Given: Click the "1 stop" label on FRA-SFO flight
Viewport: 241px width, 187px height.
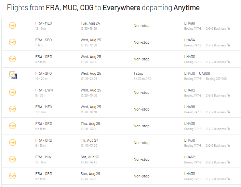Looking at the screenshot, I should click(138, 73).
